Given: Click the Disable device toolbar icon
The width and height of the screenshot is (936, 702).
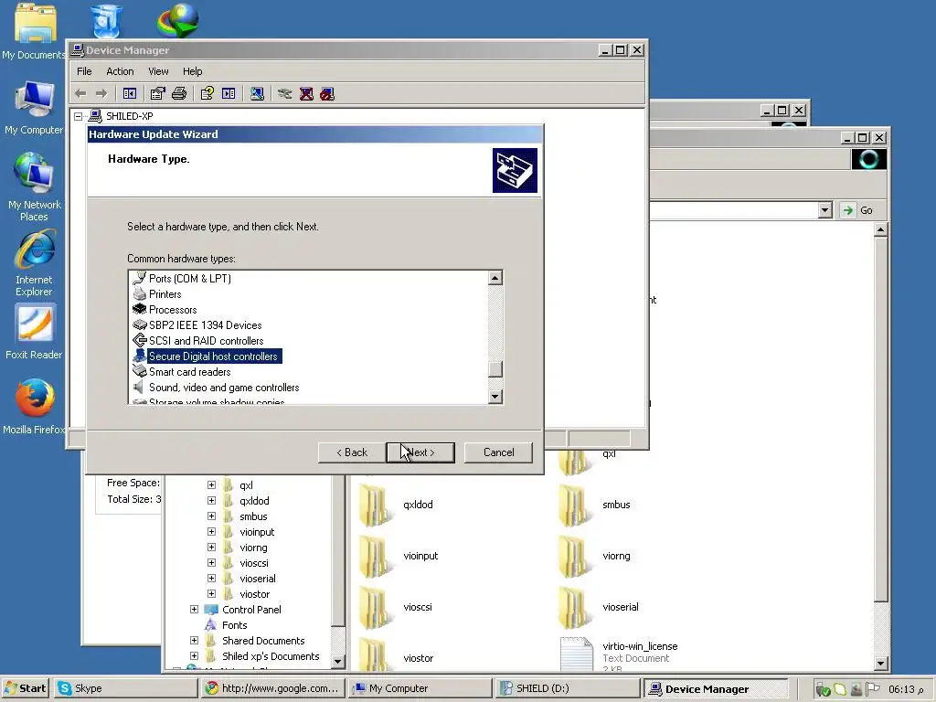Looking at the screenshot, I should (x=327, y=94).
